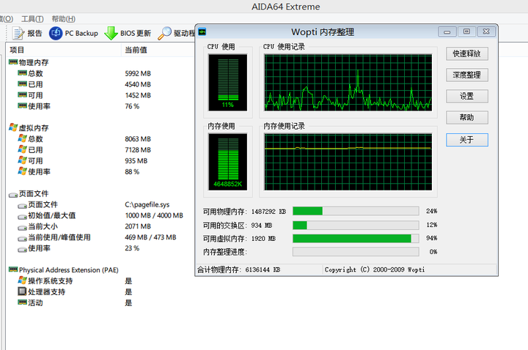The height and width of the screenshot is (350, 528).
Task: Click the Wopti window title icon
Action: point(202,32)
